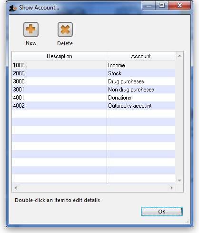Screen dimensions: 199x233
Task: Maximize the Show Account window
Action: click(162, 6)
